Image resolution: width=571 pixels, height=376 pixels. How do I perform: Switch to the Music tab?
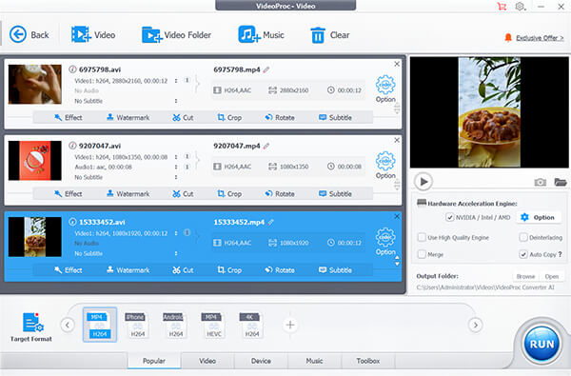pyautogui.click(x=314, y=361)
